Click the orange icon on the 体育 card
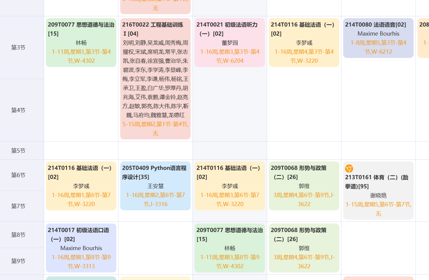The height and width of the screenshot is (280, 429). tap(349, 168)
